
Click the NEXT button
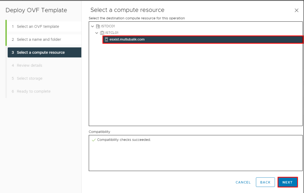click(287, 182)
